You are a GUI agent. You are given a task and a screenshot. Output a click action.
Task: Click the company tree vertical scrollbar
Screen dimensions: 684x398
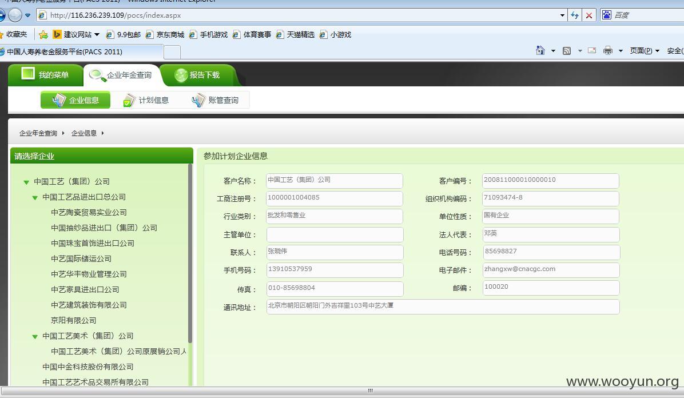pos(190,253)
